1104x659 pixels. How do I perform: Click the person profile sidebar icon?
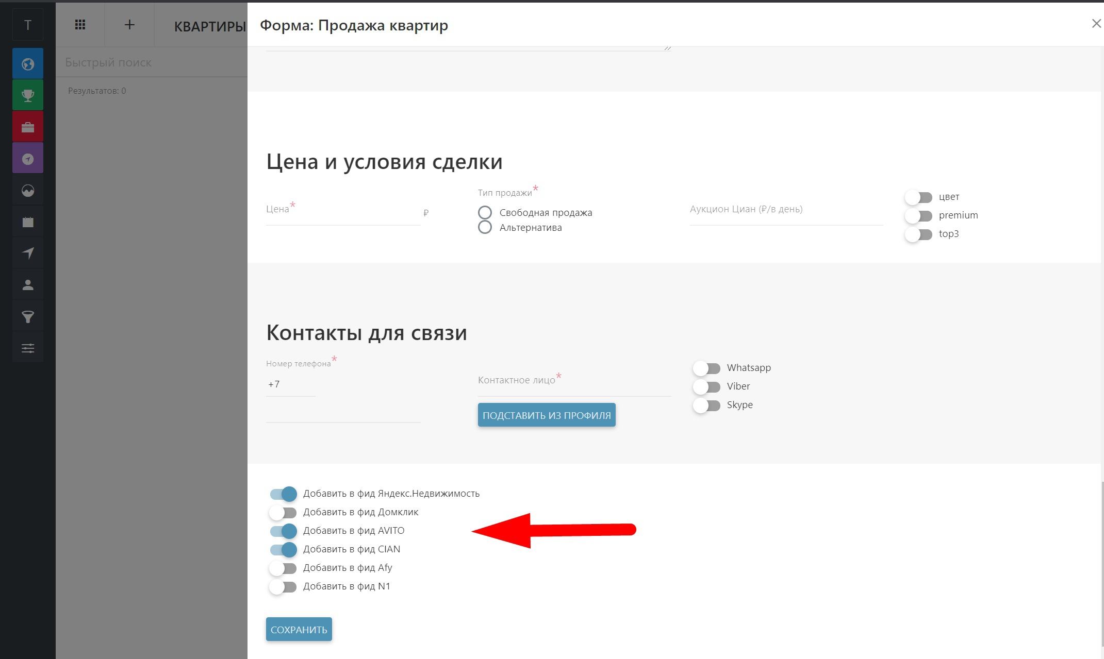tap(28, 285)
